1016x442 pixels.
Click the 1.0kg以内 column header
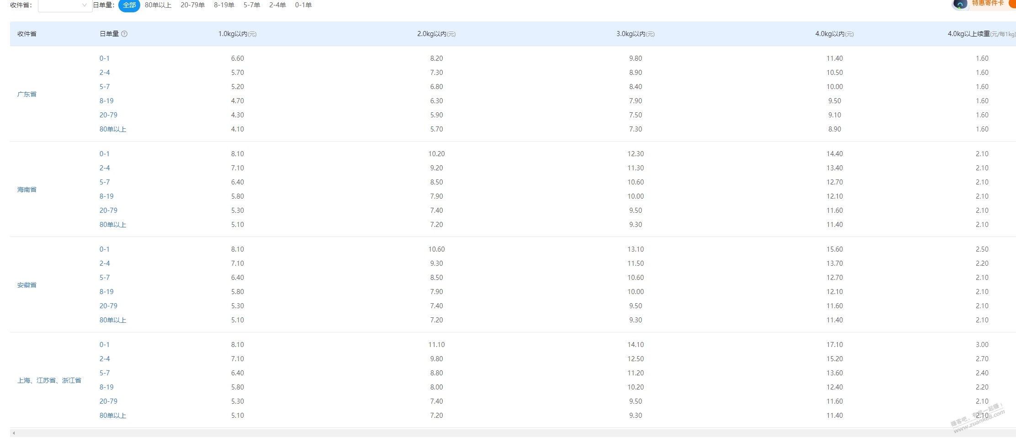tap(238, 34)
